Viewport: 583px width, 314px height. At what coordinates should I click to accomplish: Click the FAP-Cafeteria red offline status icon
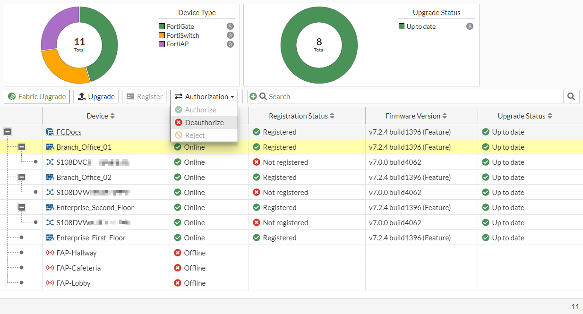[x=178, y=268]
